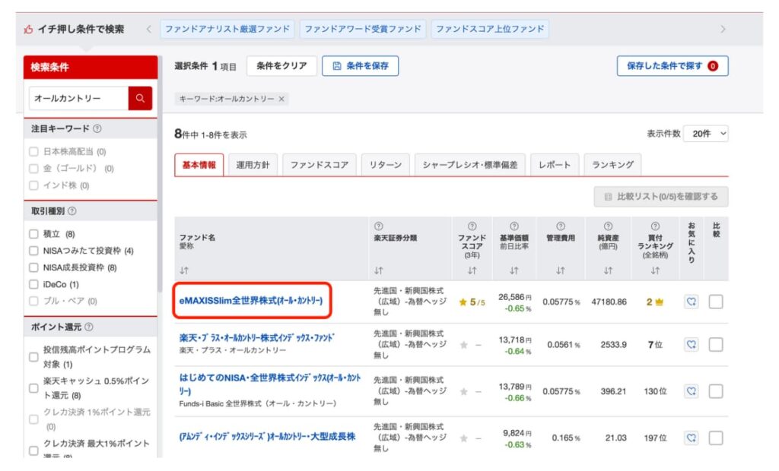Click the left carousel arrow near イチ押し条件

pyautogui.click(x=148, y=29)
